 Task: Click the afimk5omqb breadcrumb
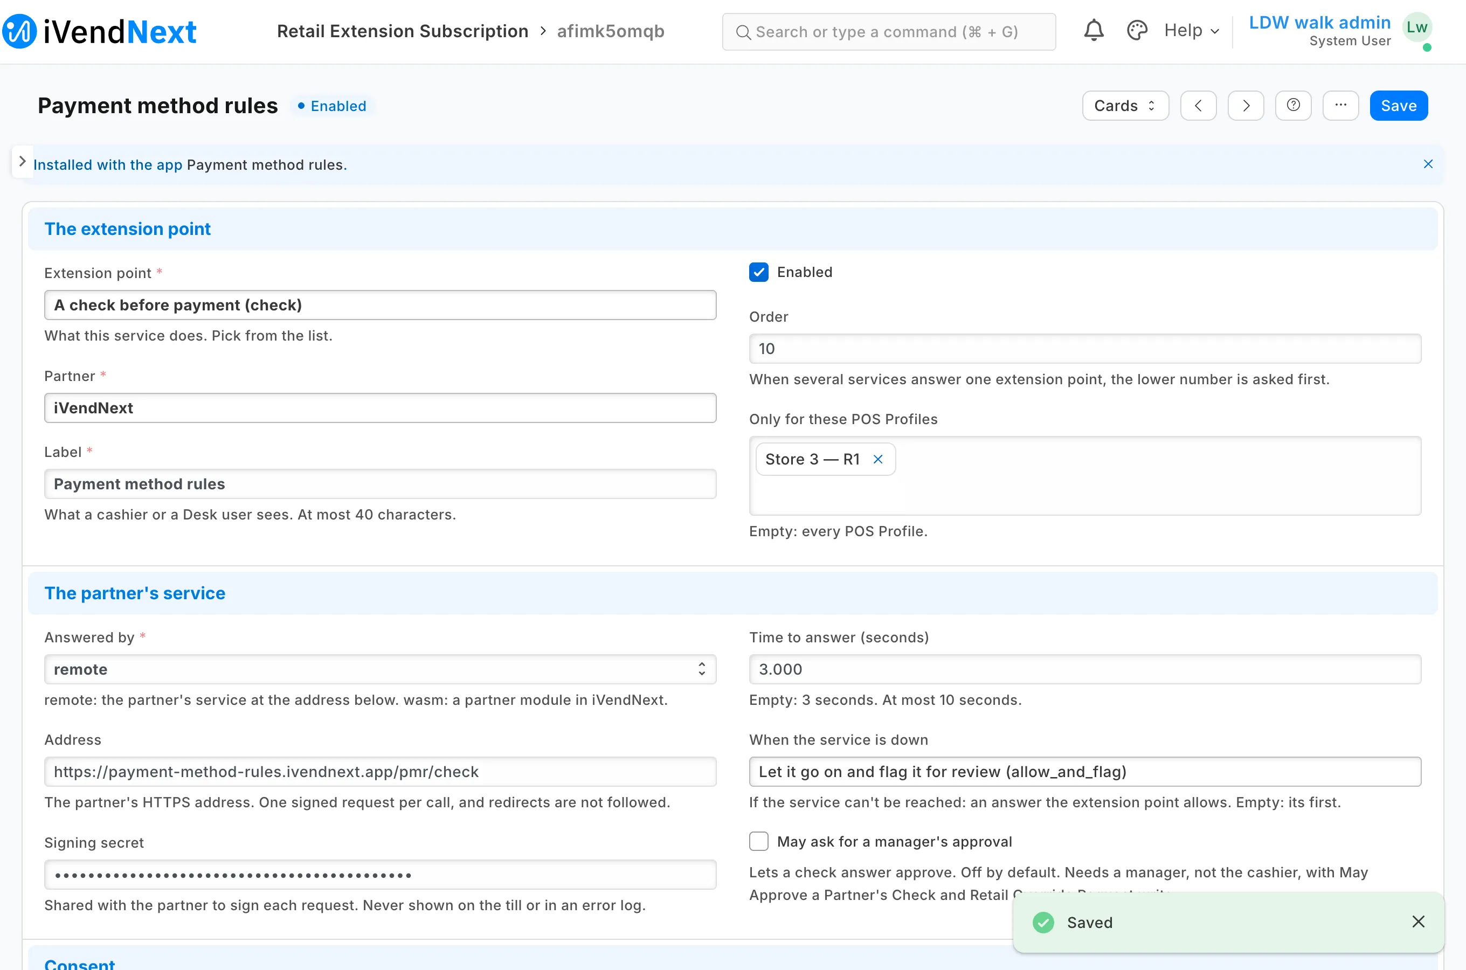(x=611, y=31)
